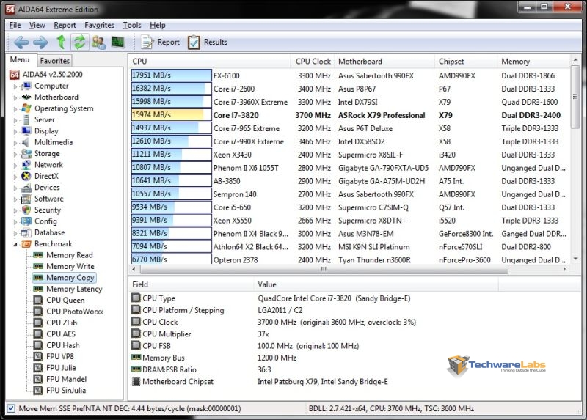Open the users icon in toolbar

[99, 43]
